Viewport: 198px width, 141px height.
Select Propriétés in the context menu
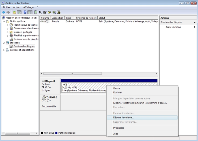119,128
